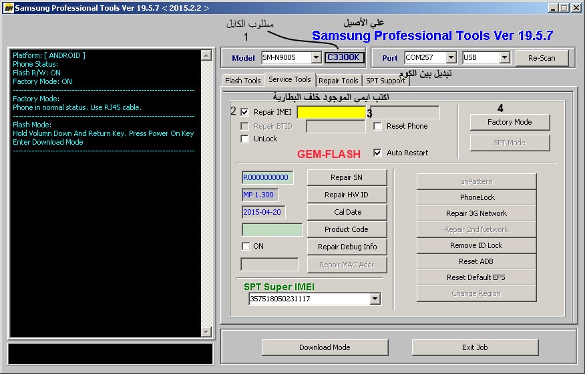Open the USB connection type dropdown
585x374 pixels.
coord(504,57)
